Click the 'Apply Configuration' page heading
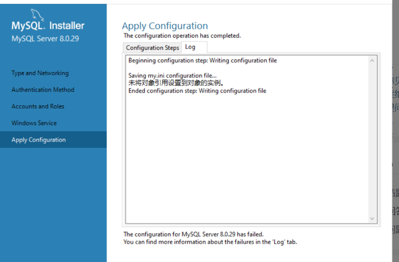This screenshot has height=262, width=399. (165, 26)
